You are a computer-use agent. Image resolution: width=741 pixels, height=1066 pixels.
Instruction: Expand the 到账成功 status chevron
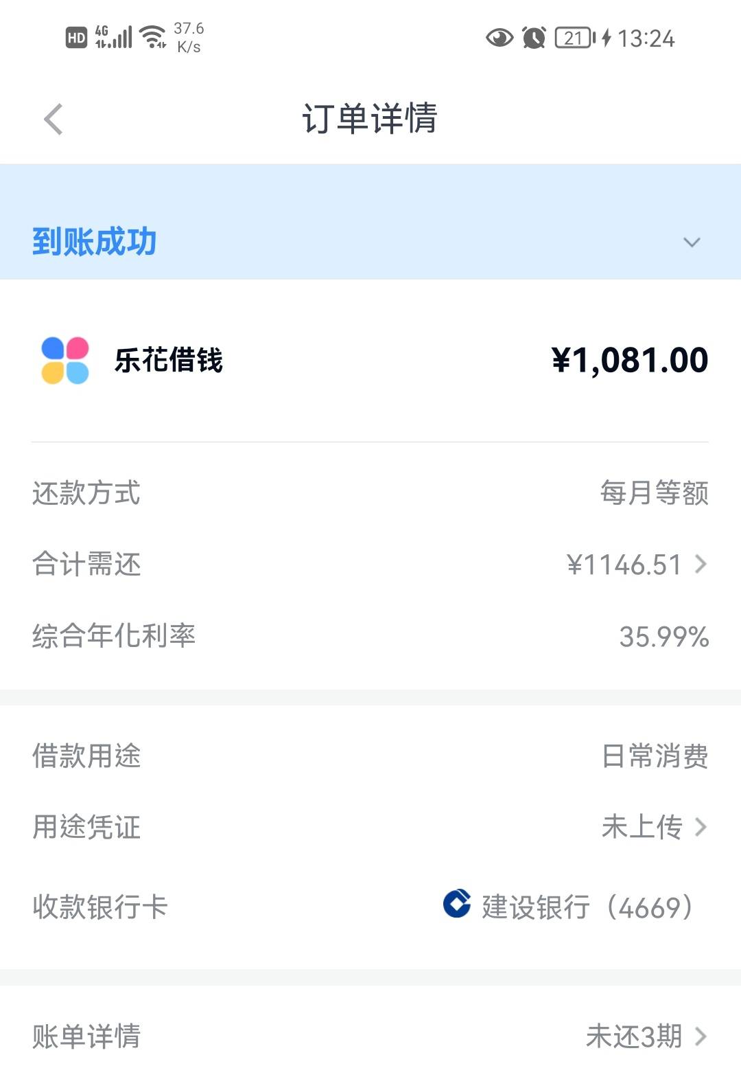(x=692, y=242)
